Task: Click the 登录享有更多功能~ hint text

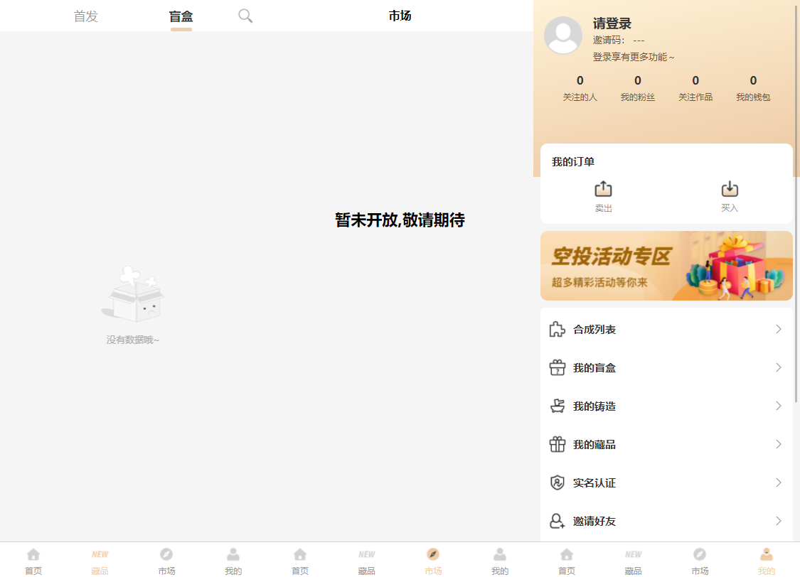Action: (x=633, y=57)
